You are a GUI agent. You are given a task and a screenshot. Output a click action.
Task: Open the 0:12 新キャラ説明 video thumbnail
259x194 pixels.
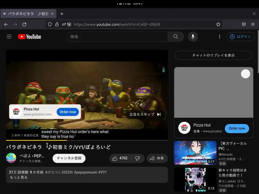[x=195, y=180]
